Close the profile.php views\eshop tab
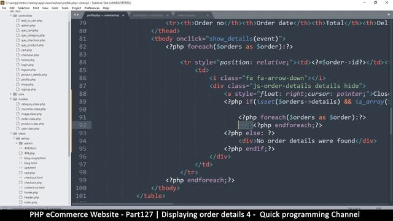The width and height of the screenshot is (393, 221). pyautogui.click(x=123, y=15)
